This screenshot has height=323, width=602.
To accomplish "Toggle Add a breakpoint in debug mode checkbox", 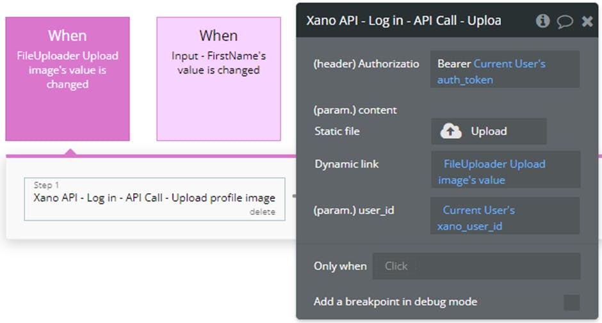I will coord(571,303).
